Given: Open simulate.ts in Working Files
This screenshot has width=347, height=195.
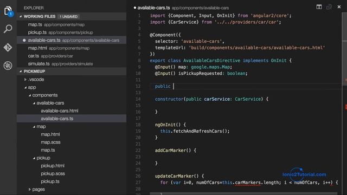Looking at the screenshot, I should click(72, 64).
